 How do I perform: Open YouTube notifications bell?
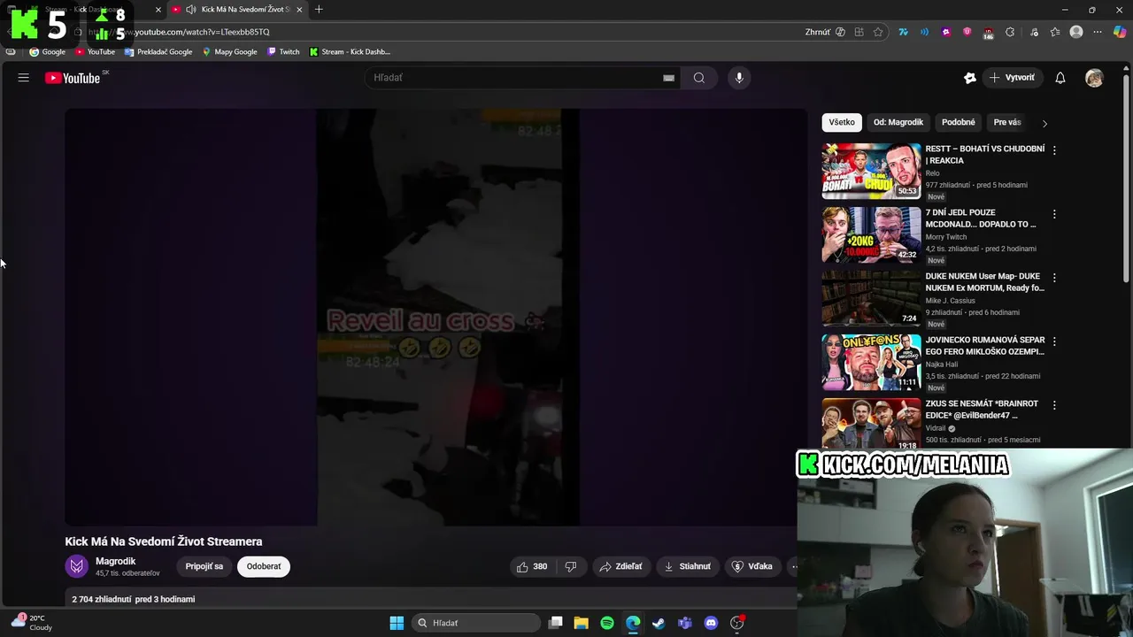(x=1060, y=78)
